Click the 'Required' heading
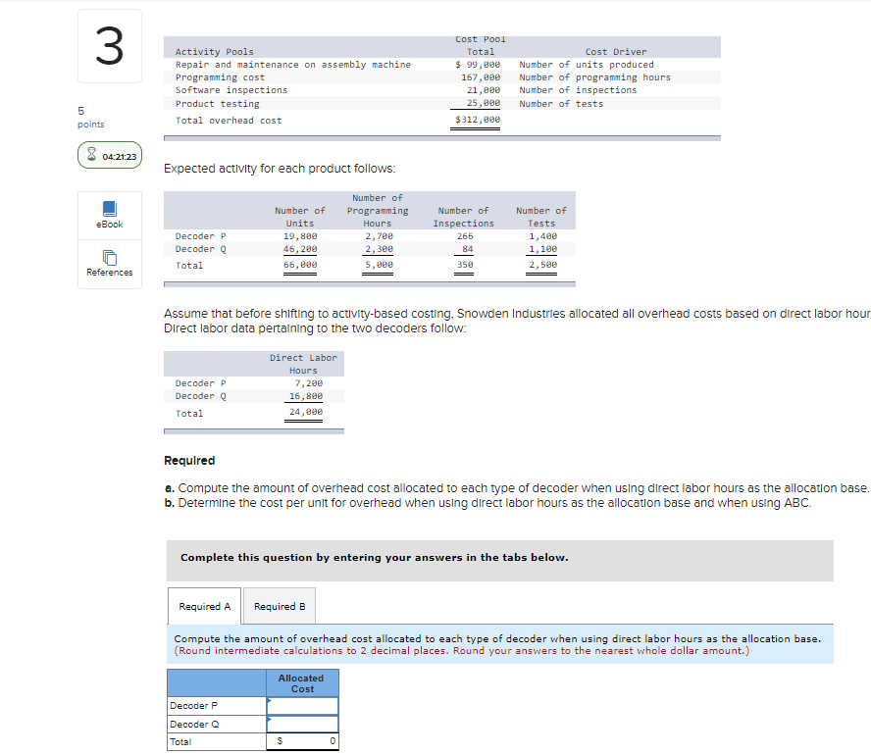The width and height of the screenshot is (871, 755). 189,460
